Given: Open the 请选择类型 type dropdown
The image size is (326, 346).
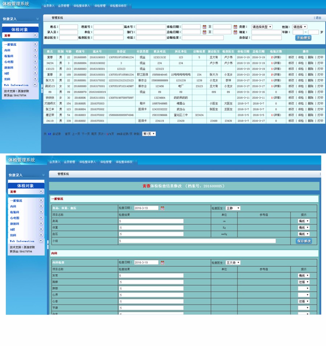Looking at the screenshot, I should pyautogui.click(x=262, y=27).
